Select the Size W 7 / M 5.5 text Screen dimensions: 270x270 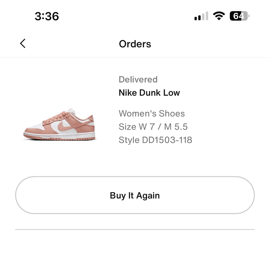(153, 127)
